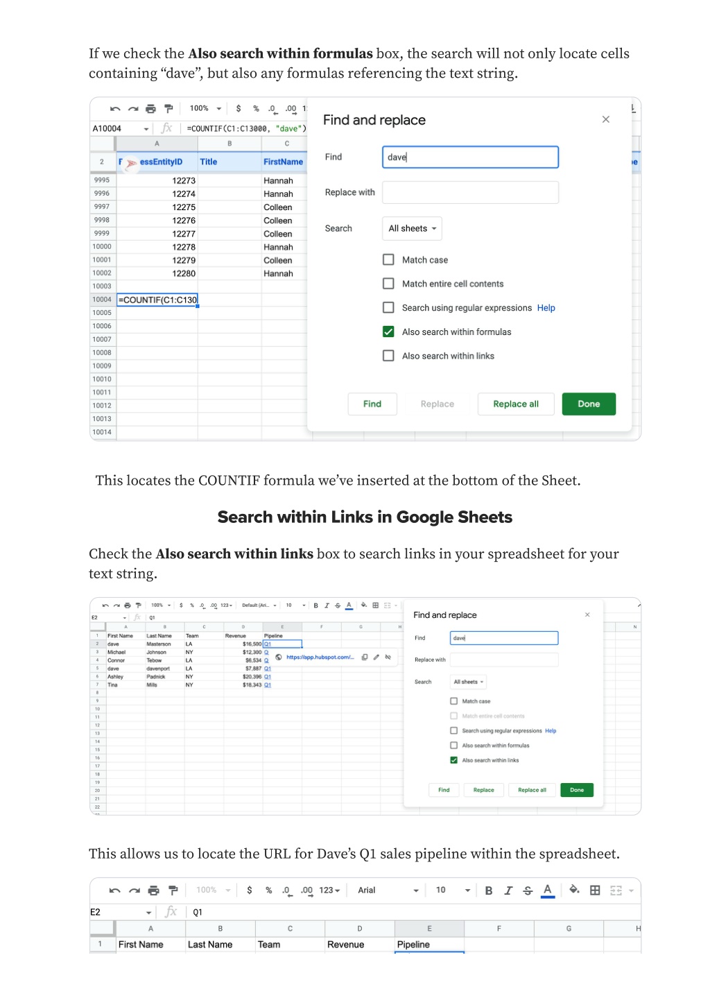Close the large Find and replace dialog
This screenshot has width=710, height=1005.
tap(606, 119)
